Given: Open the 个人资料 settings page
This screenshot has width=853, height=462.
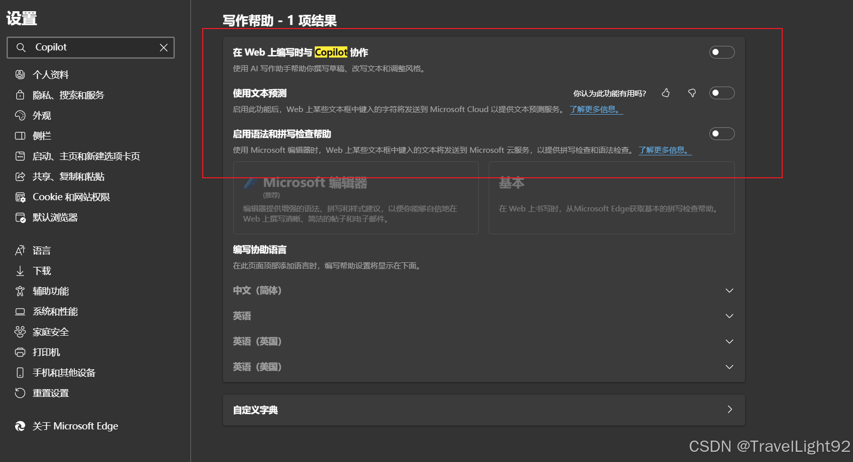Looking at the screenshot, I should 51,74.
